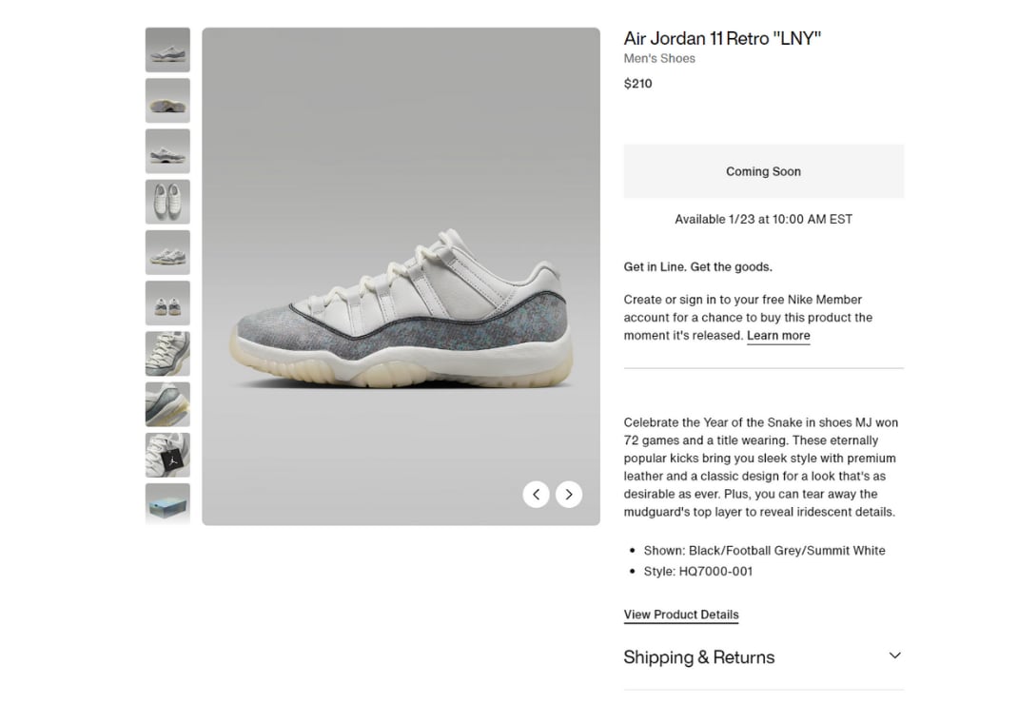Click the Coming Soon button
This screenshot has height=723, width=1018.
[763, 171]
